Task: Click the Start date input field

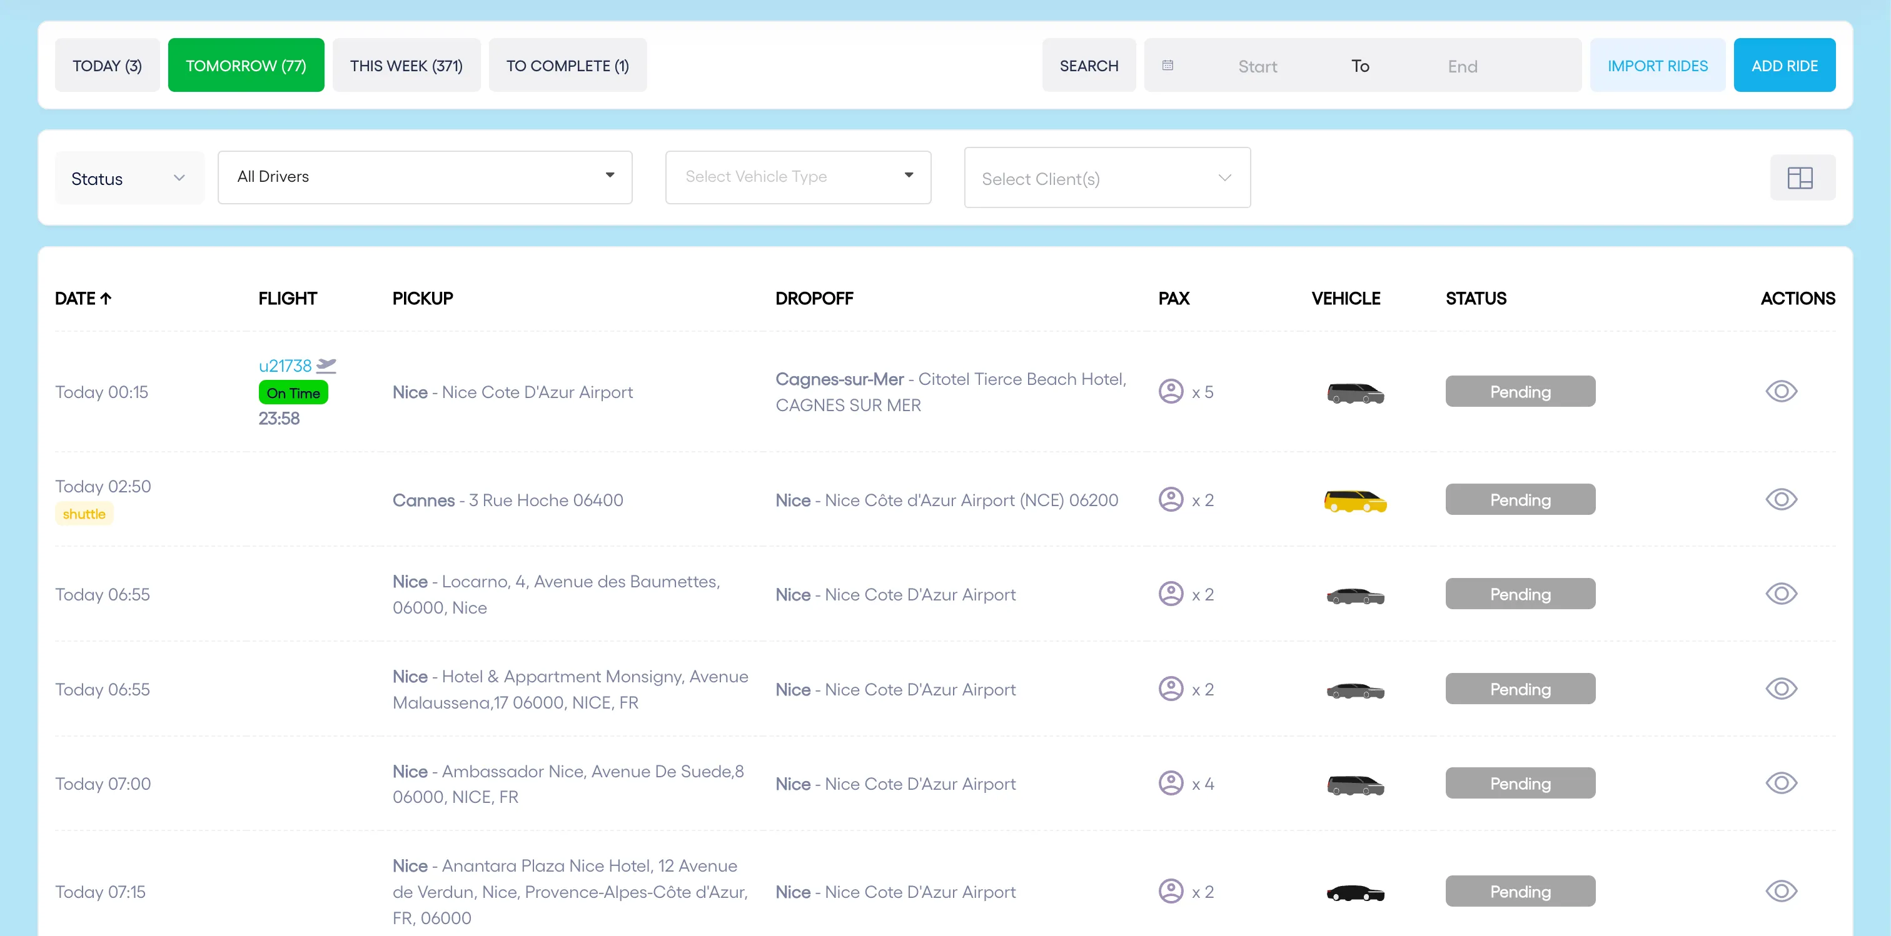Action: [x=1258, y=66]
